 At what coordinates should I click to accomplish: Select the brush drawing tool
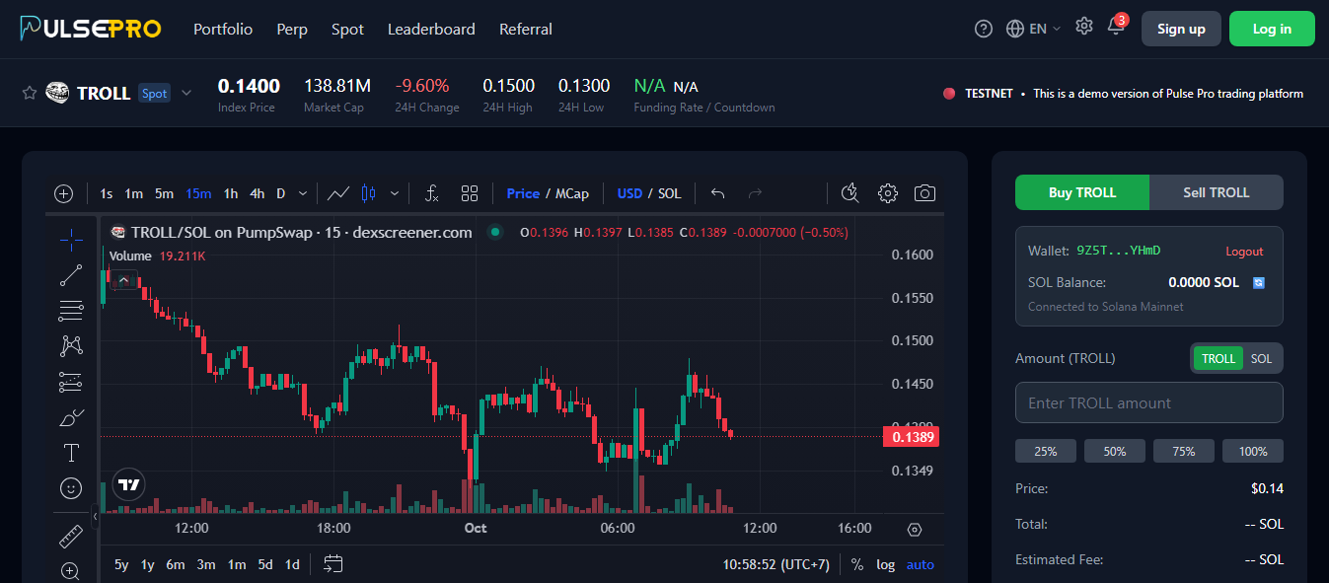pyautogui.click(x=70, y=417)
